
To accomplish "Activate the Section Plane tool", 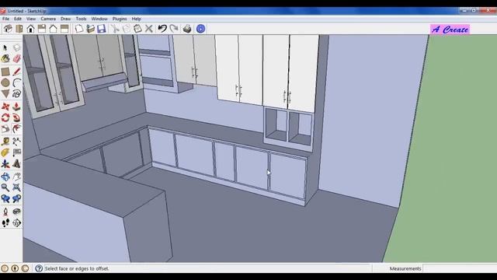I will (x=16, y=223).
